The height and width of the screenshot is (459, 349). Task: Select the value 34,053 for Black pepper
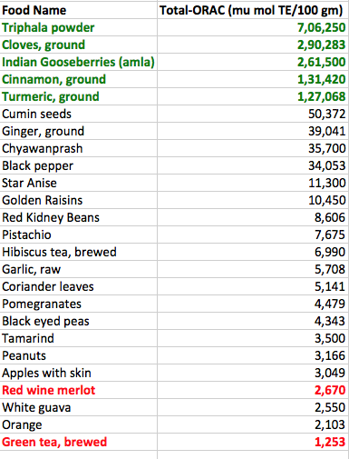point(253,165)
